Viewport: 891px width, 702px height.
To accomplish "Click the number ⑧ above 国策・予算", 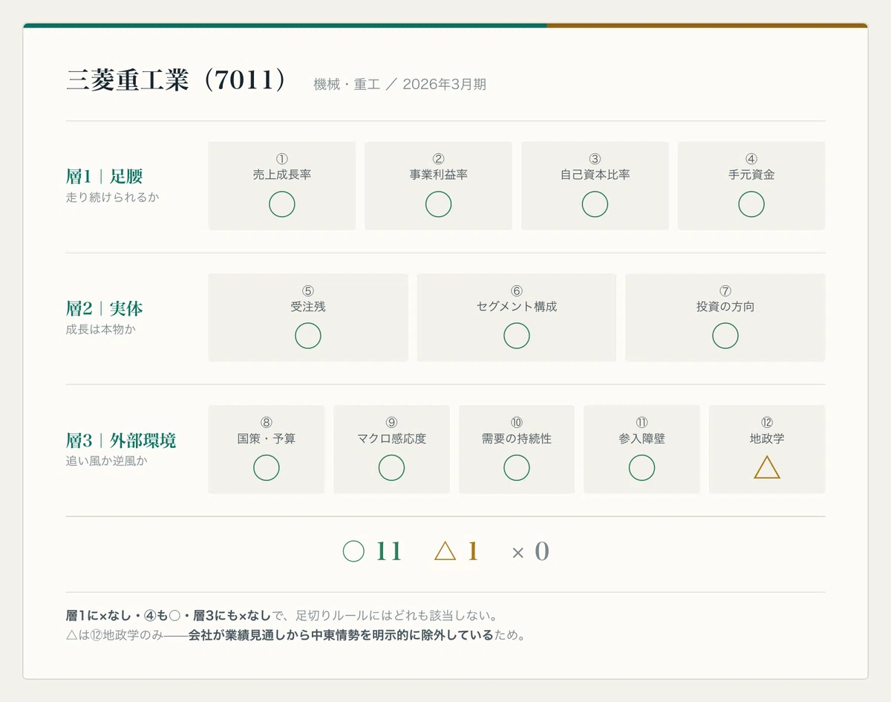I will point(267,423).
